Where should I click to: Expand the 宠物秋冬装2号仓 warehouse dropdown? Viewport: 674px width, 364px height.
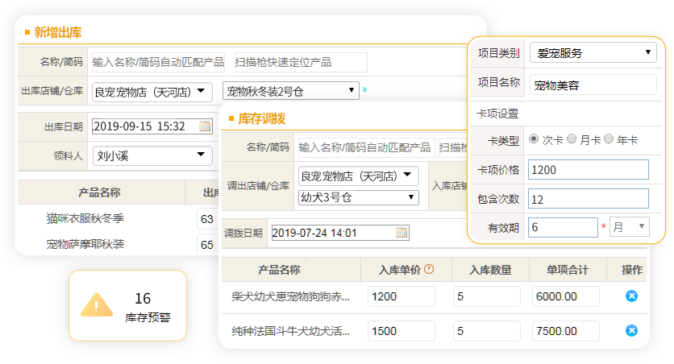click(290, 91)
